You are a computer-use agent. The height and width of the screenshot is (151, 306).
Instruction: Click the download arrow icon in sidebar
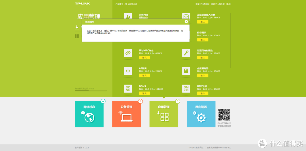pyautogui.click(x=77, y=27)
